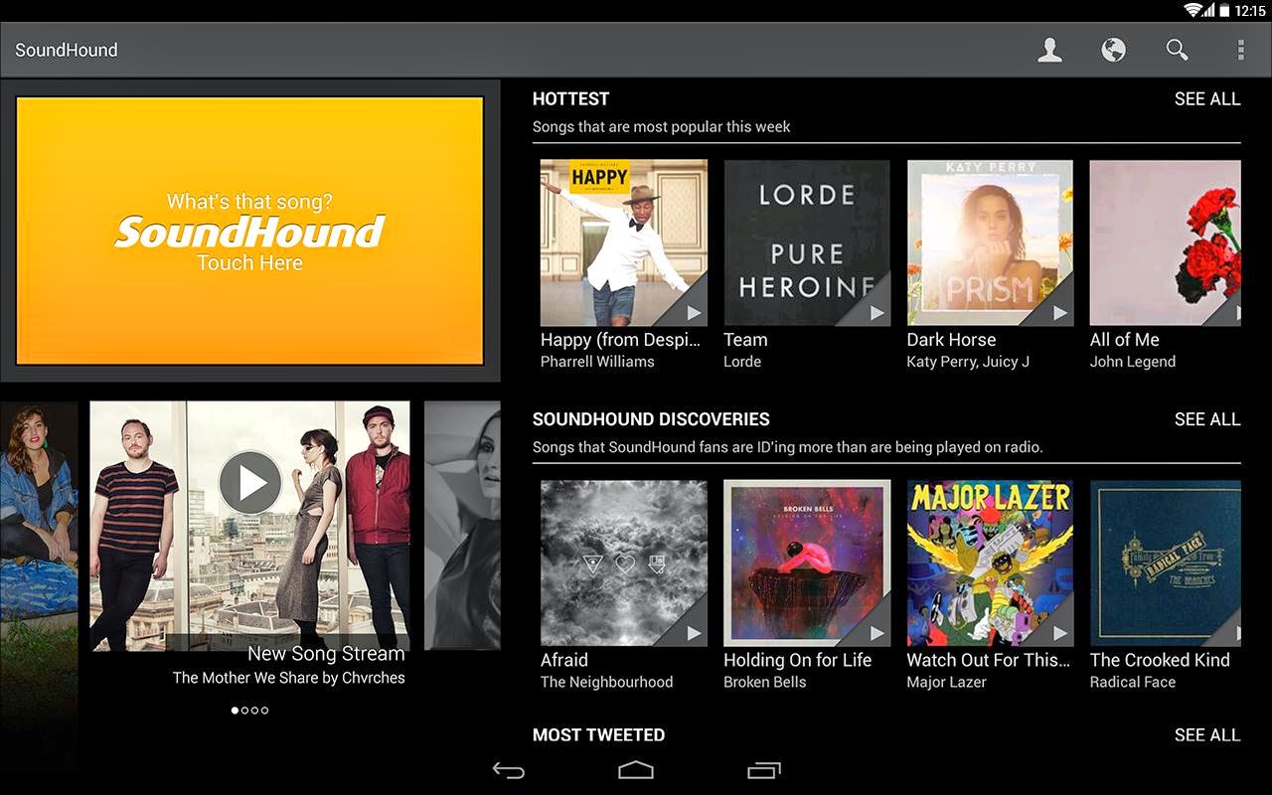1272x795 pixels.
Task: See all SoundHound Discoveries
Action: point(1207,418)
